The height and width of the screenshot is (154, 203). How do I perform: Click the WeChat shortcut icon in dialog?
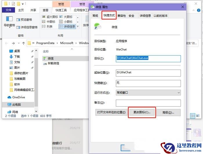point(98,26)
